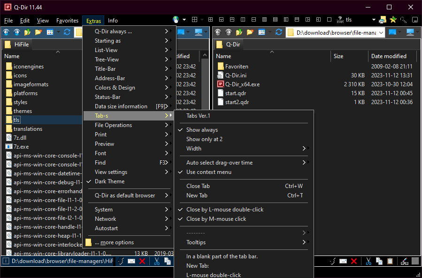The width and height of the screenshot is (422, 278).
Task: Toggle 'Show always' for tabs
Action: click(x=202, y=130)
